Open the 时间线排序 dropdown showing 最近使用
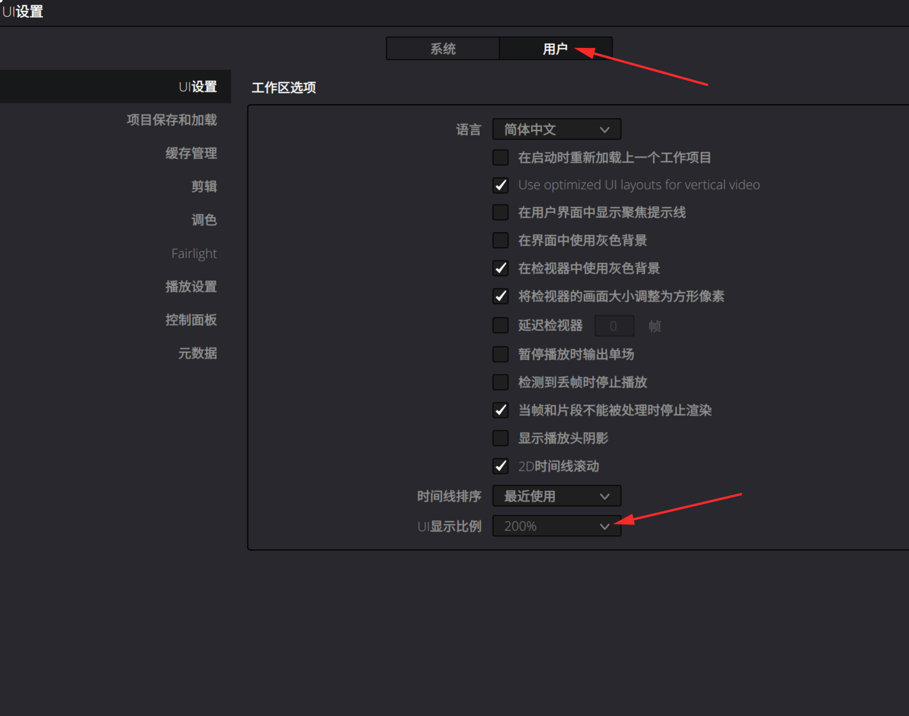This screenshot has width=909, height=716. point(557,496)
